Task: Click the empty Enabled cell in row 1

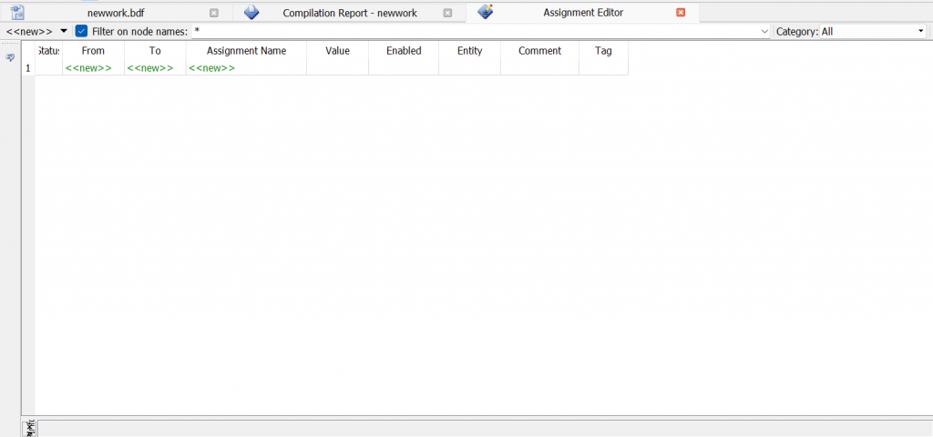Action: coord(404,67)
